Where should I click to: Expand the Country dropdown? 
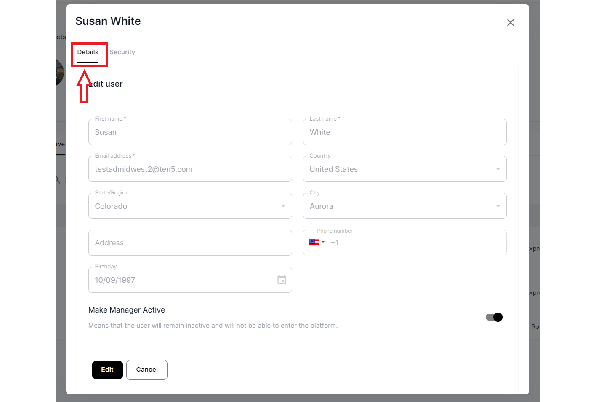pyautogui.click(x=498, y=169)
